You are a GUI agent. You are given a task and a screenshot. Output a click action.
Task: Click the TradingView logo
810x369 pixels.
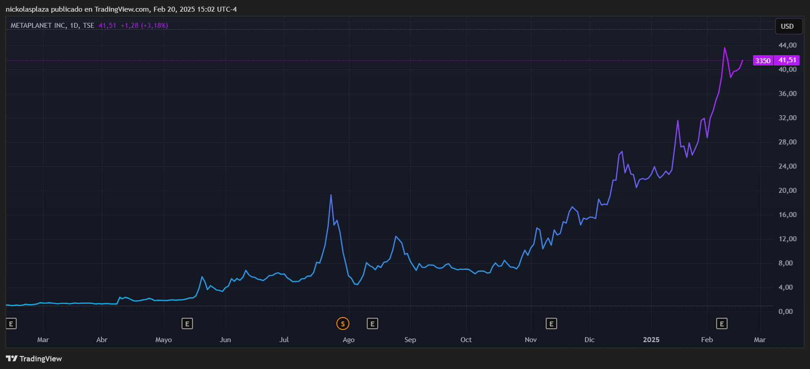coord(34,359)
